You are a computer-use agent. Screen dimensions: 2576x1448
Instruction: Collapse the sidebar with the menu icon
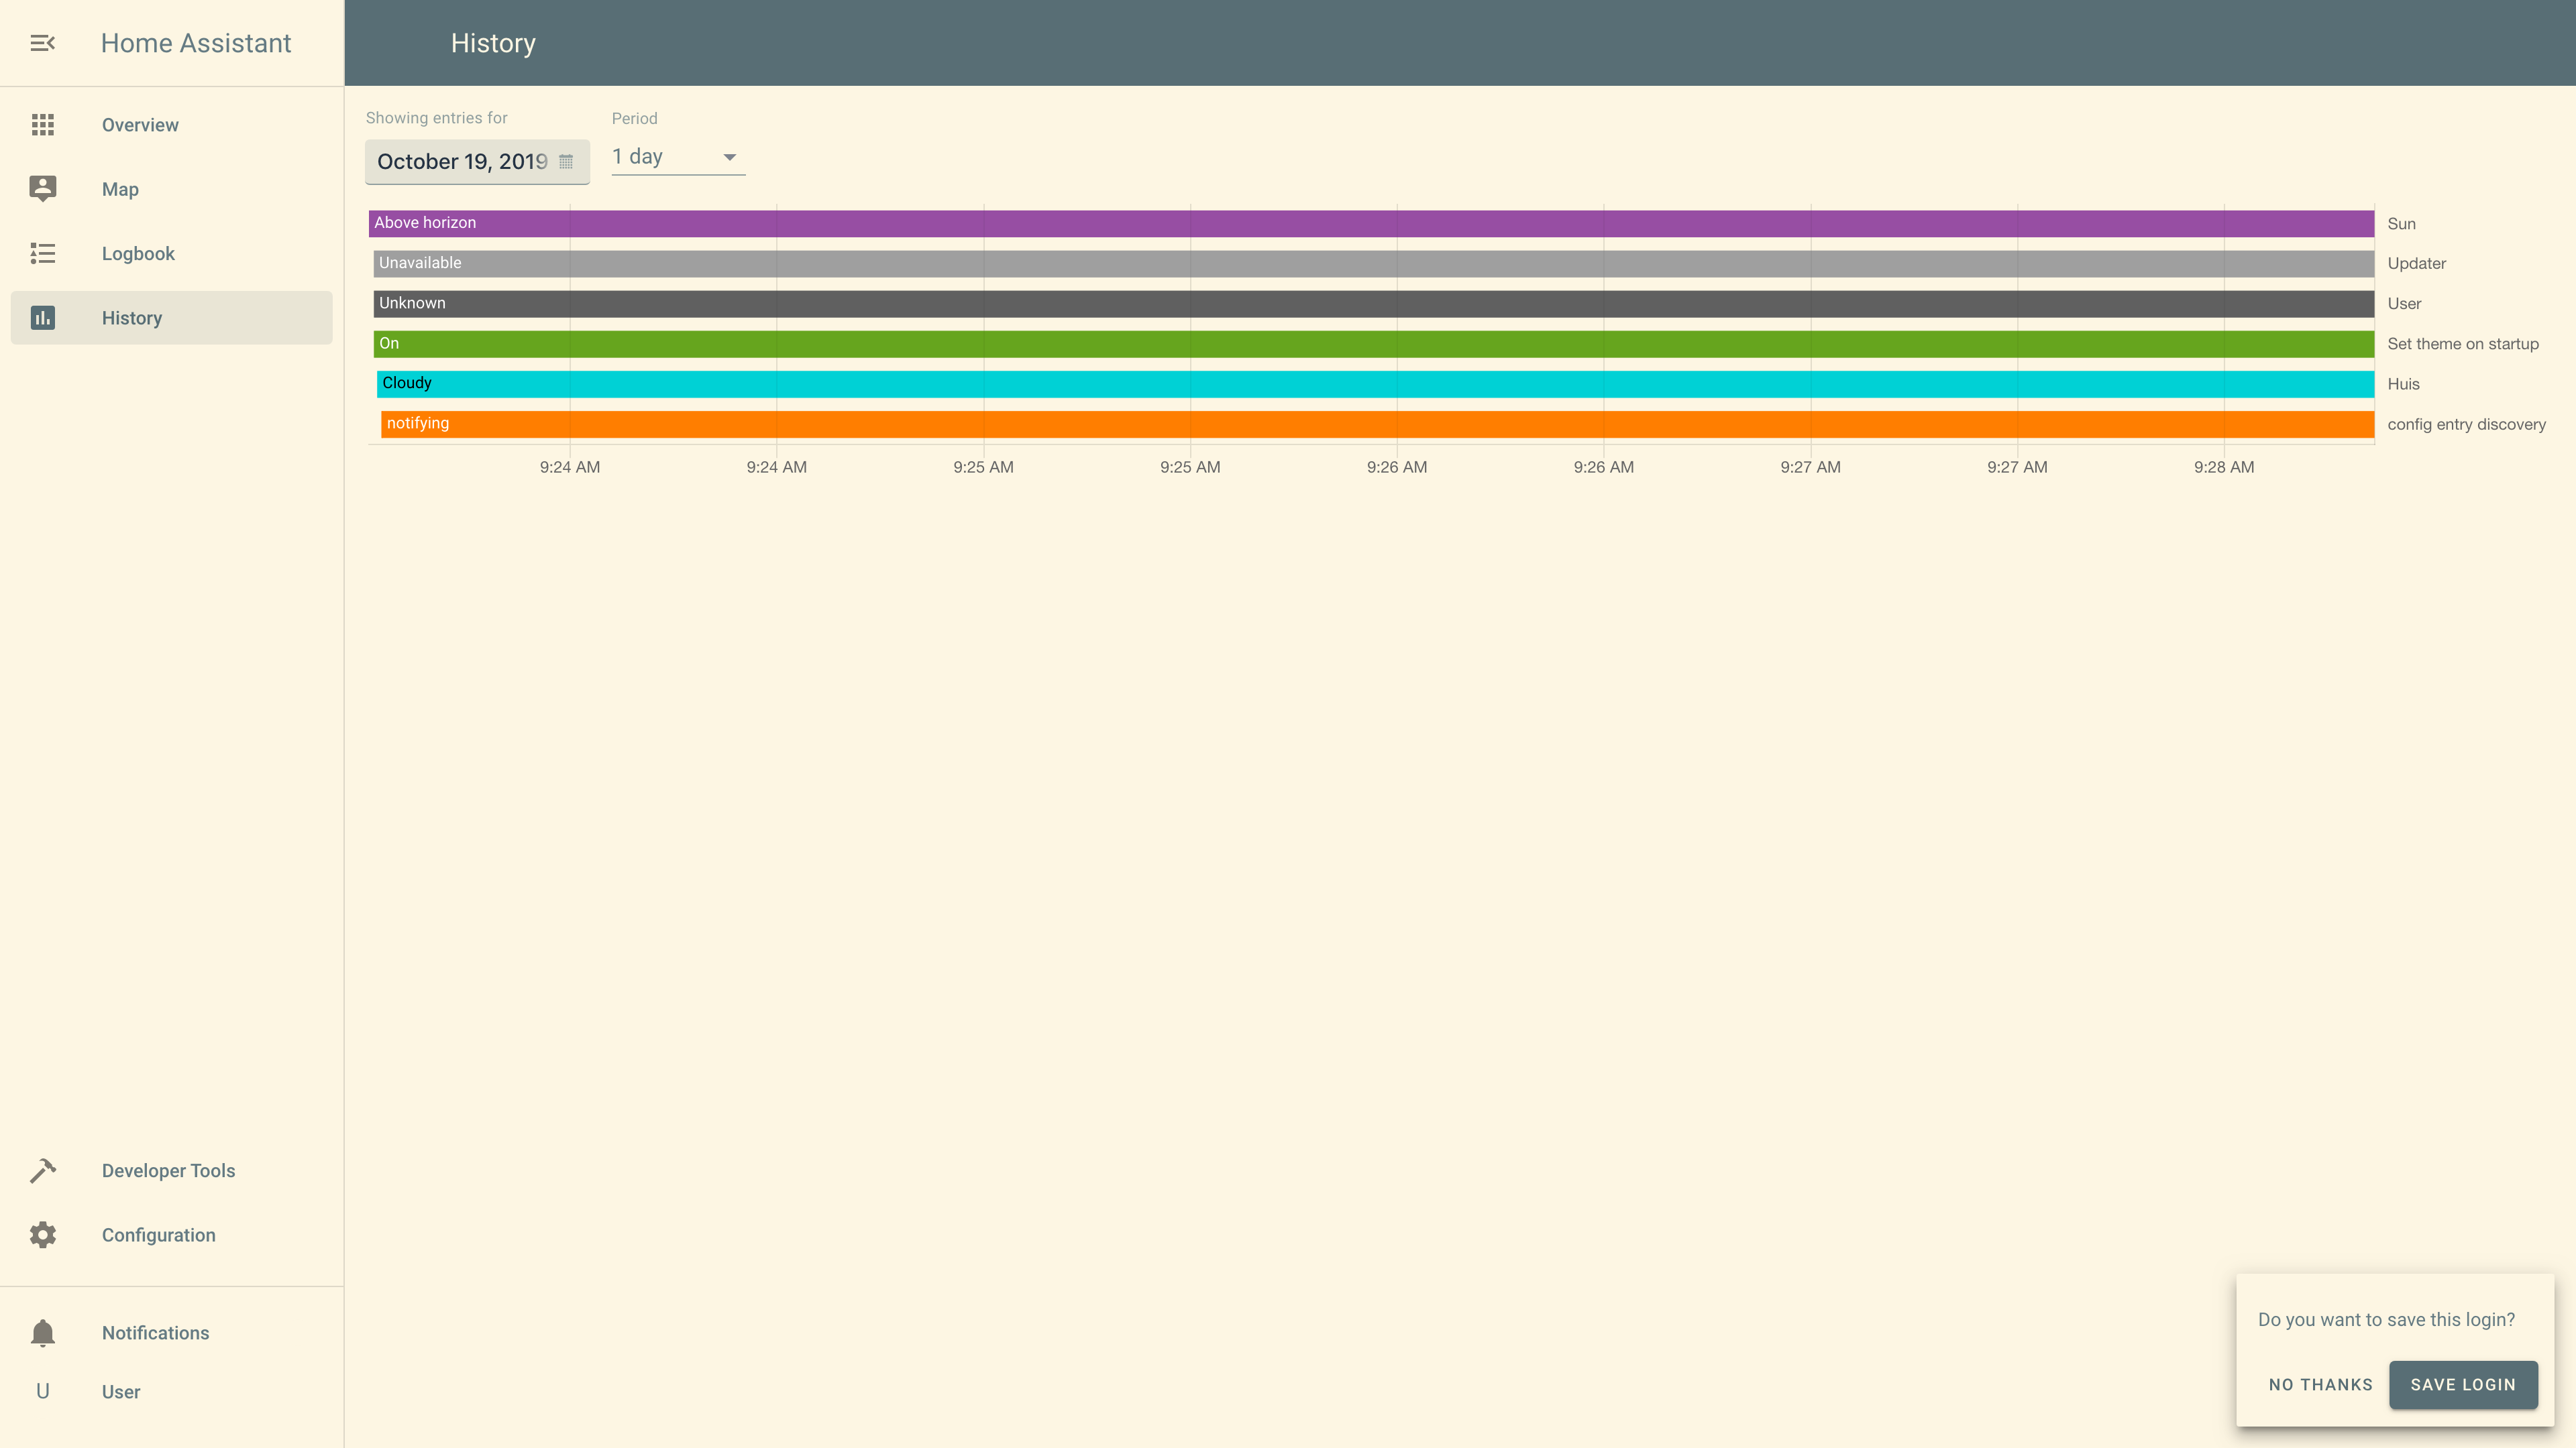[x=42, y=43]
